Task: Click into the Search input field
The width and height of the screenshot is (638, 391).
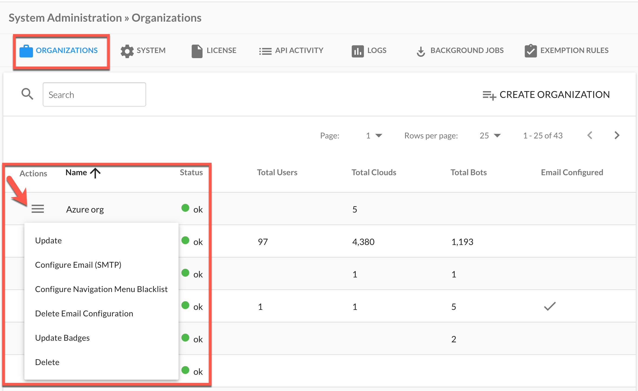Action: point(94,95)
